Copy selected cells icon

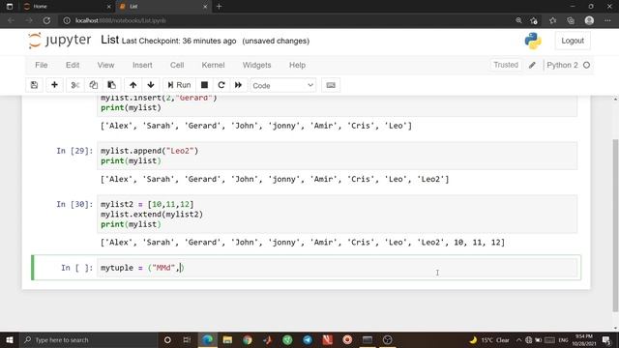[93, 85]
